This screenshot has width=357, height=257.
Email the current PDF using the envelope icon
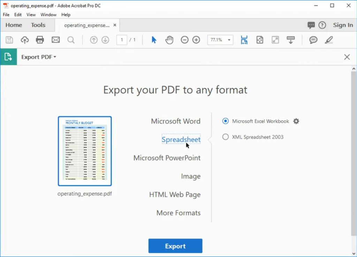(x=55, y=40)
